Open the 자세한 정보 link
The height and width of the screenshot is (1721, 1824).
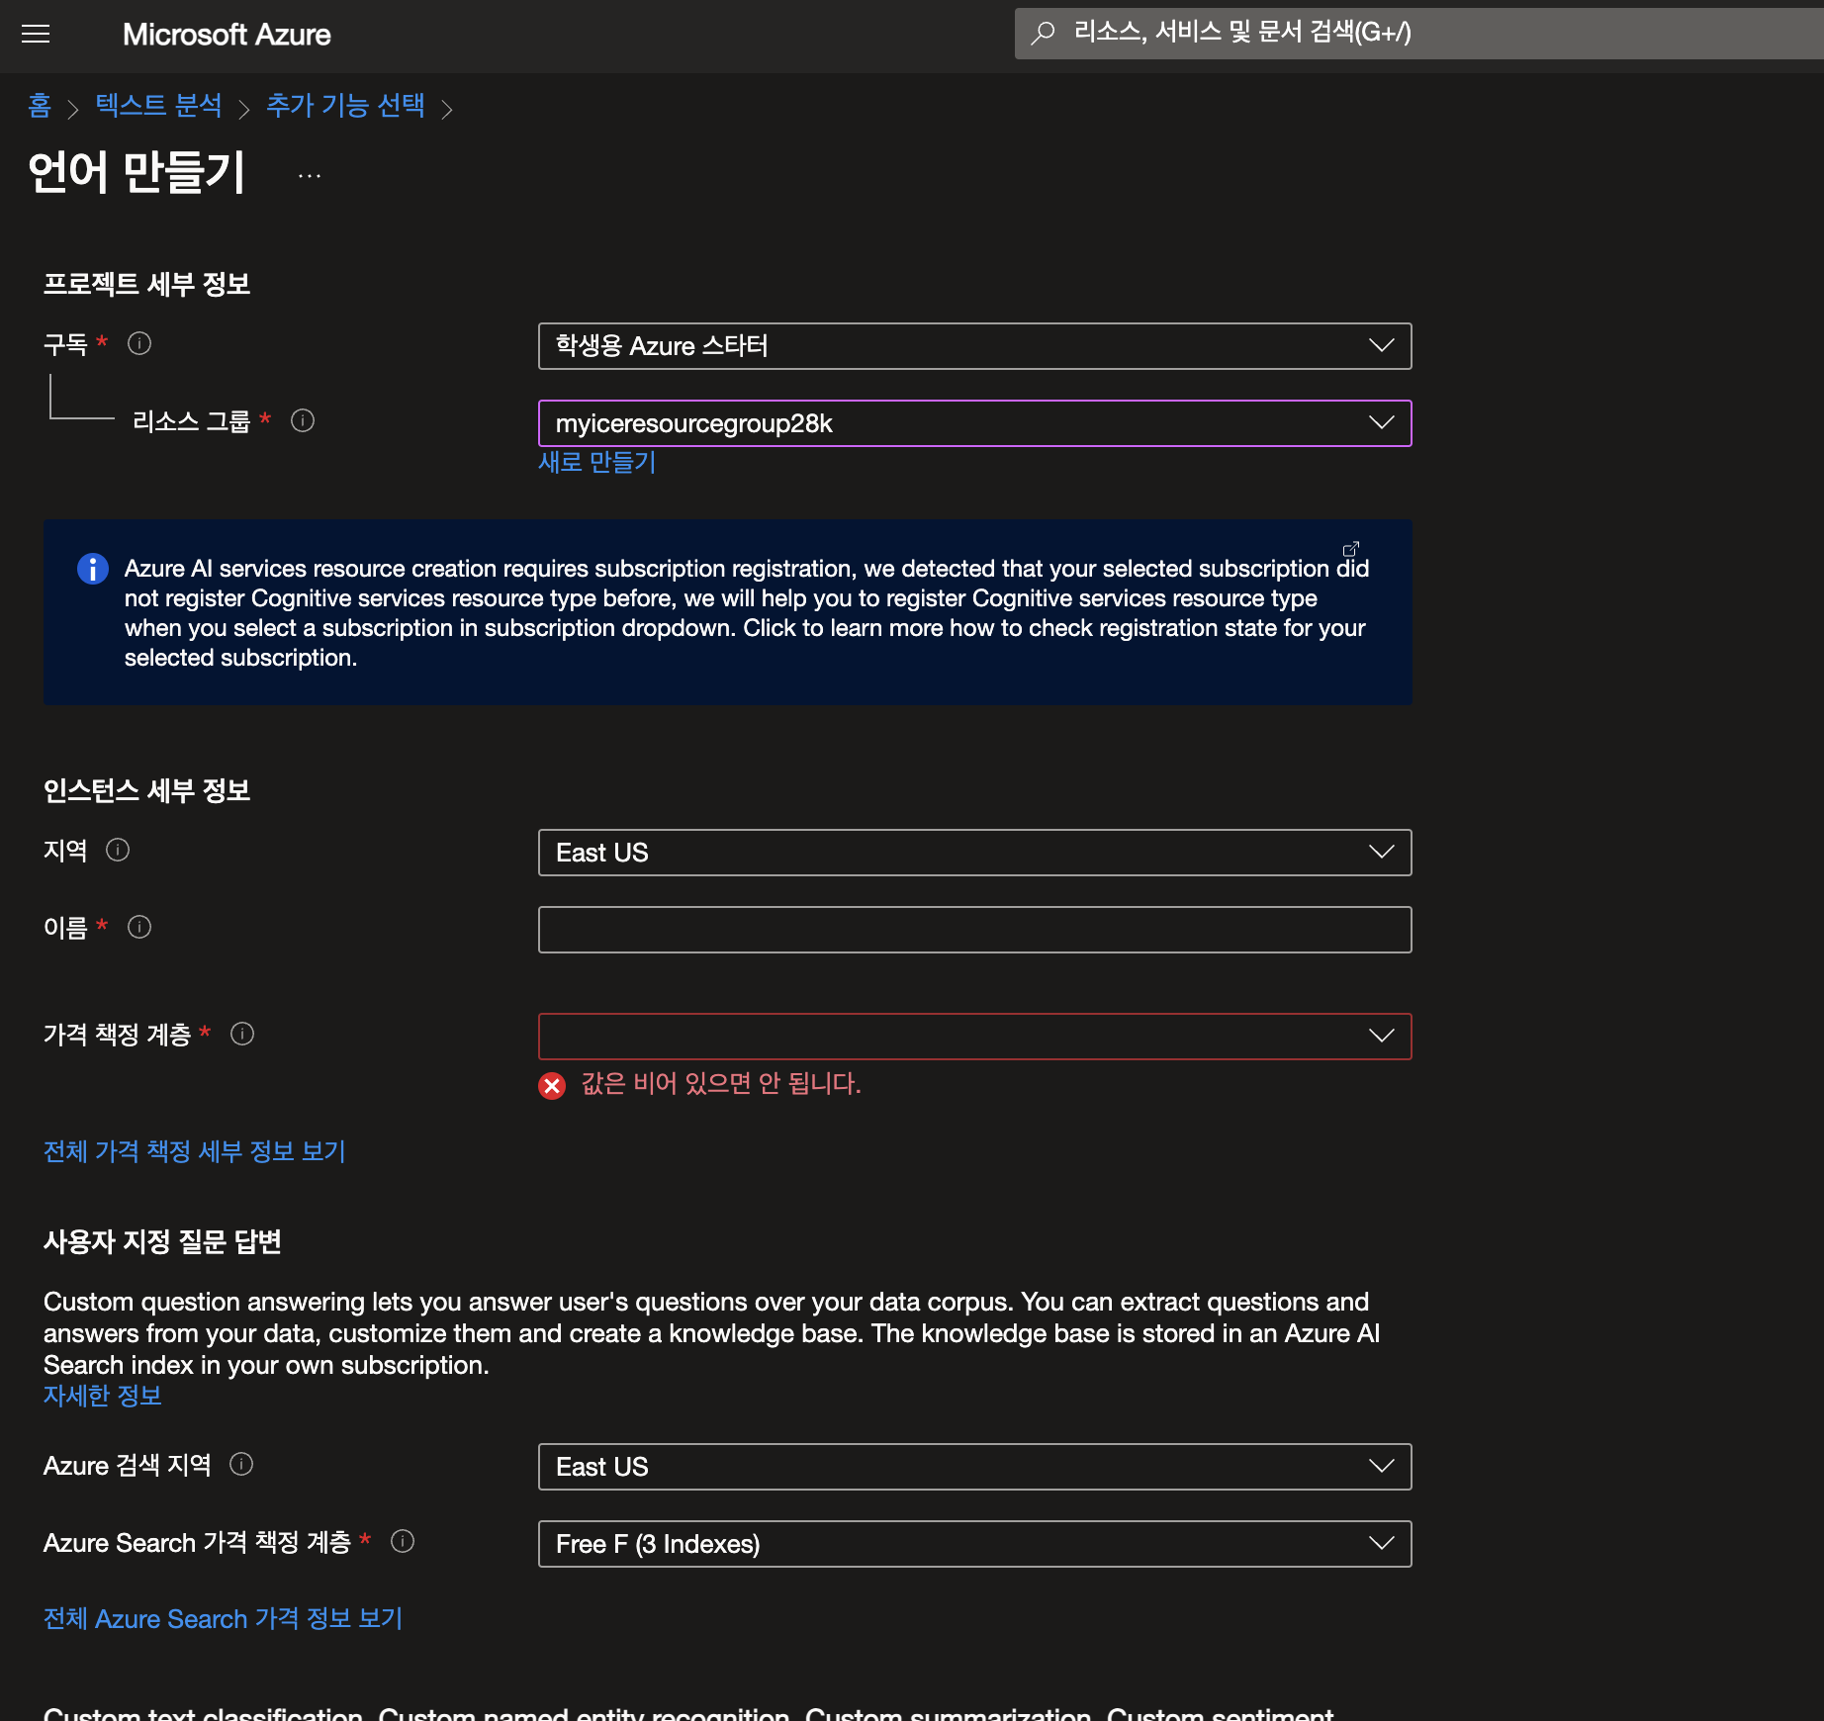tap(103, 1396)
